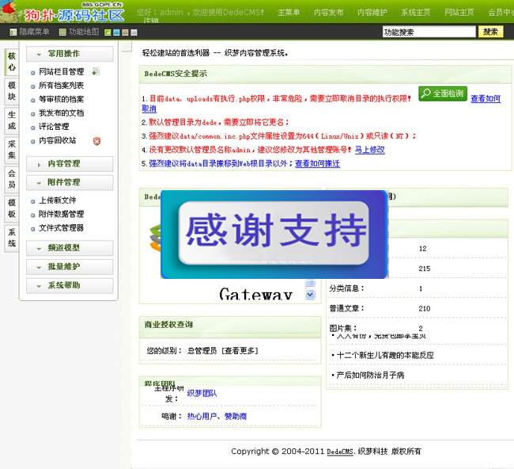Toggle the 批量维护 section
The width and height of the screenshot is (514, 469).
(x=70, y=267)
